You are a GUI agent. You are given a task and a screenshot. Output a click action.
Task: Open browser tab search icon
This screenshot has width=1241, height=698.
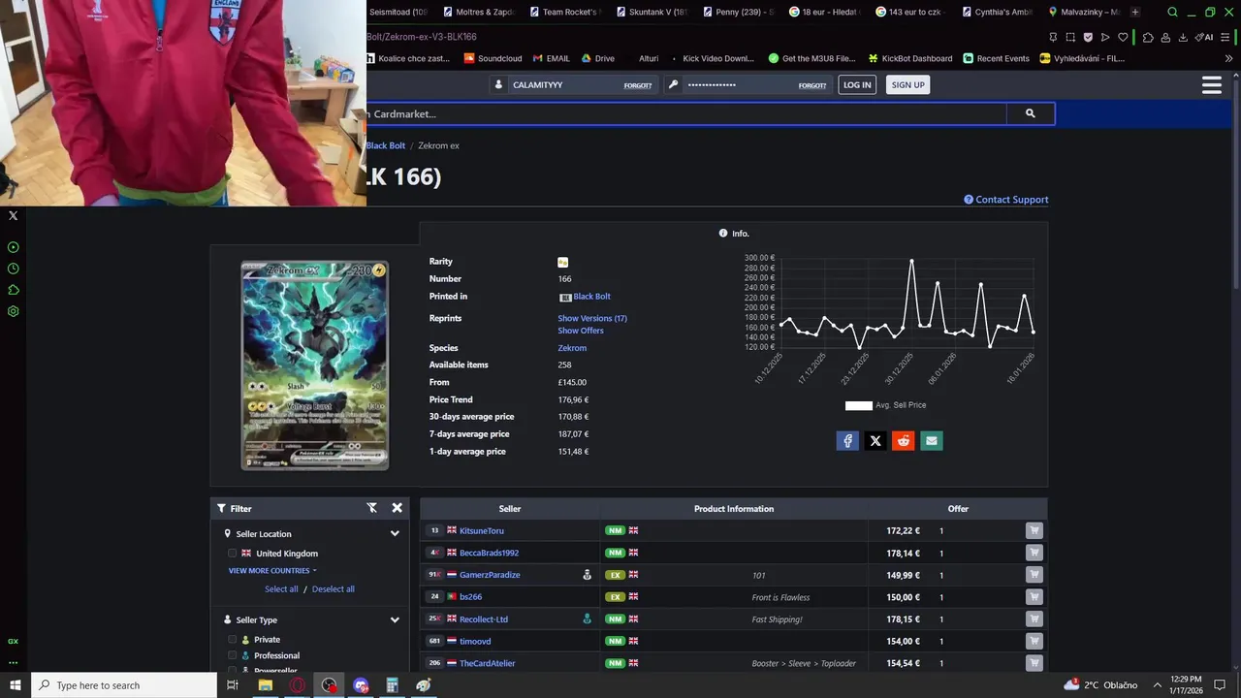[1172, 12]
